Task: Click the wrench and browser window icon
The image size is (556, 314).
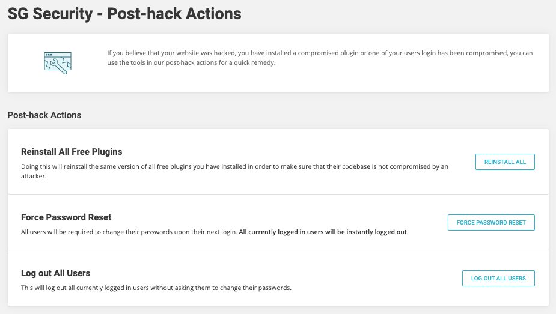Action: 58,62
